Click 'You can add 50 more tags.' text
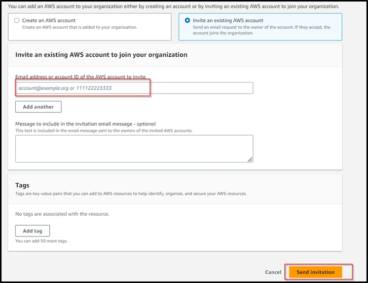This screenshot has width=368, height=283. [41, 241]
